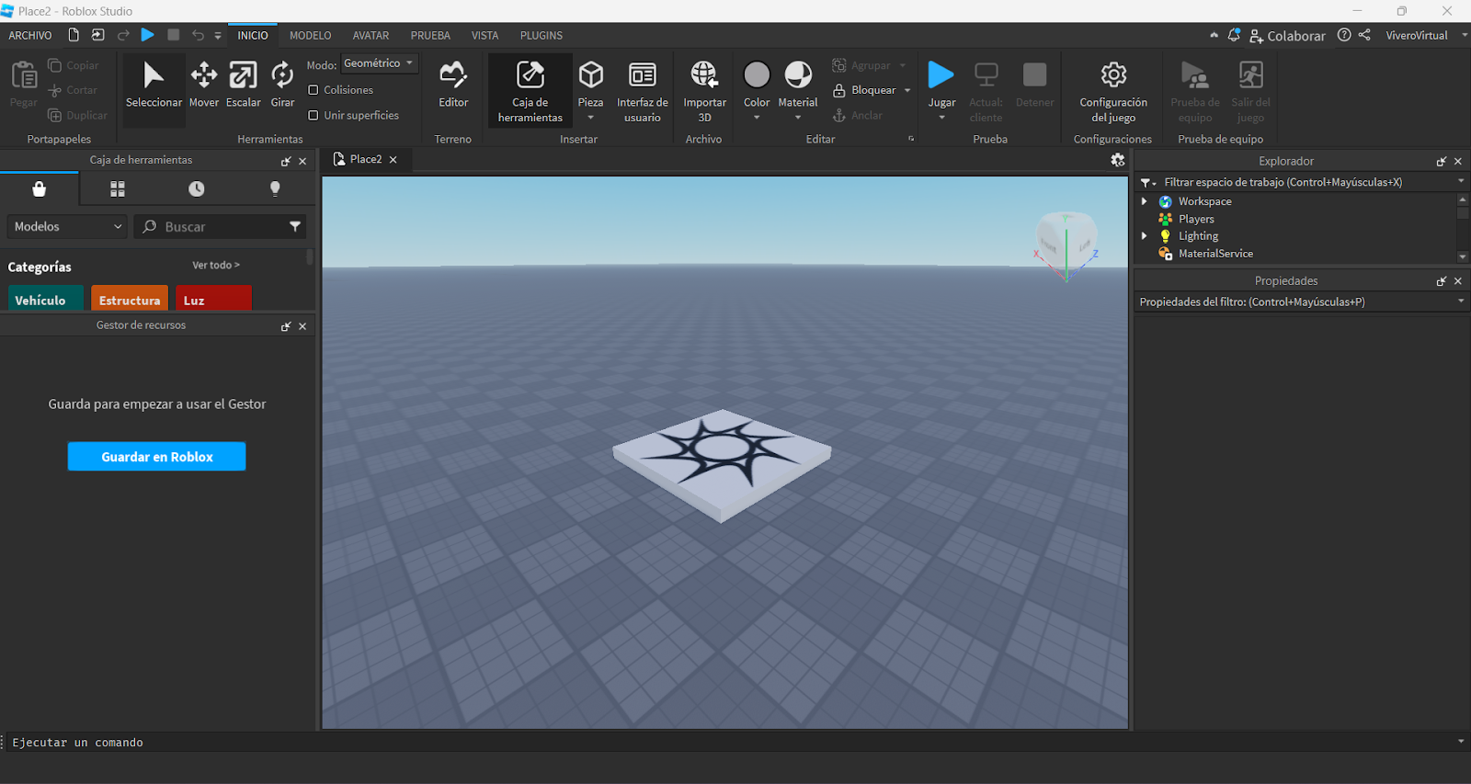Select the Luz category button
Screen dimensions: 1471x784
click(213, 300)
